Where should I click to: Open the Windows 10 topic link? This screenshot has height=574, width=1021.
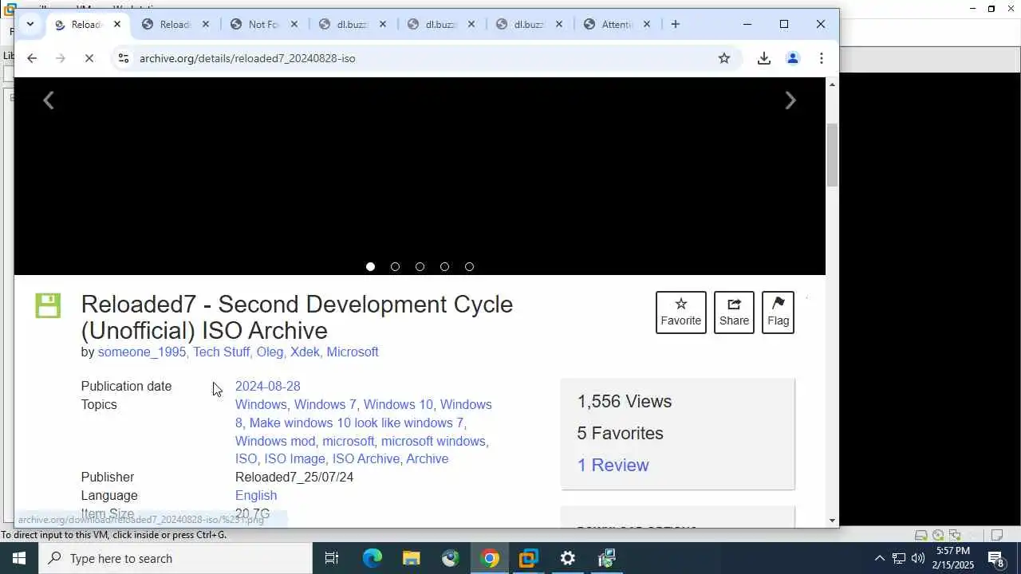click(398, 404)
